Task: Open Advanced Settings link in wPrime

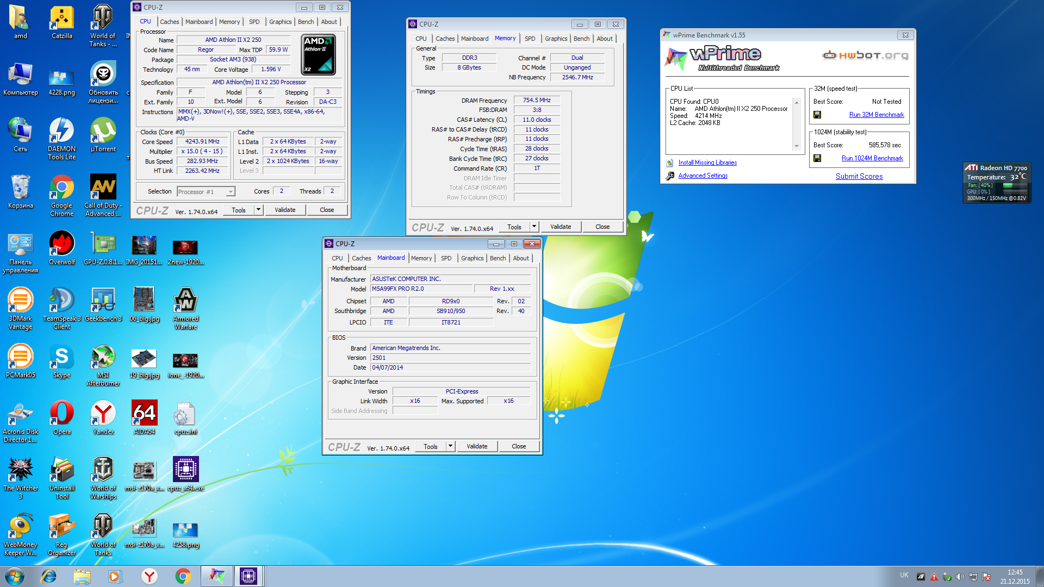Action: (703, 176)
